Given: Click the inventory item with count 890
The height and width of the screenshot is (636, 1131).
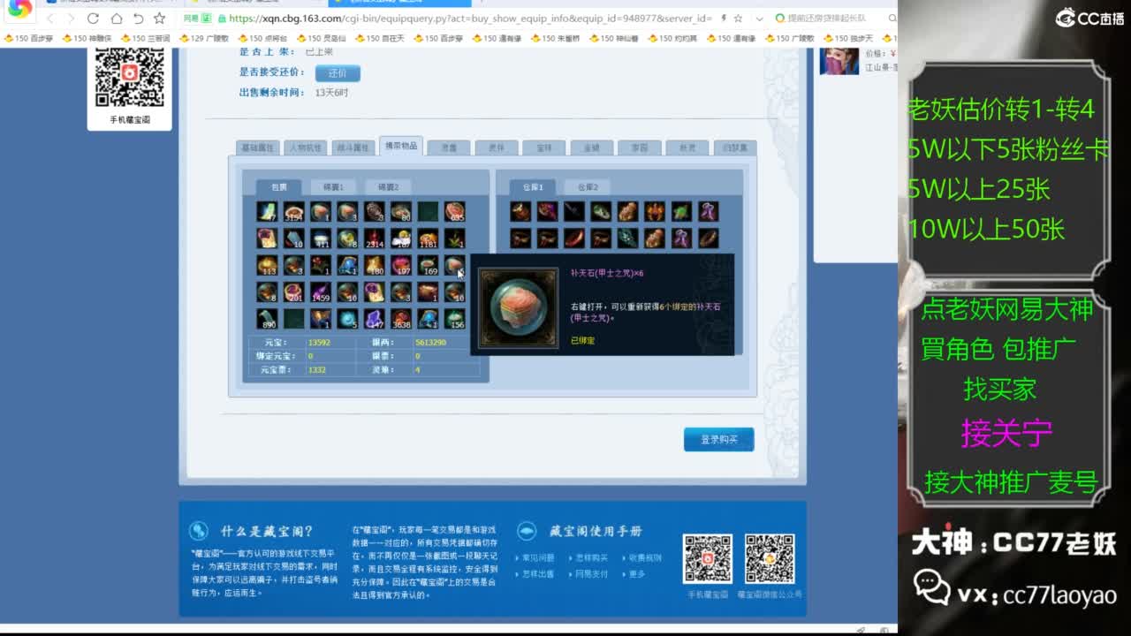Looking at the screenshot, I should (x=267, y=318).
